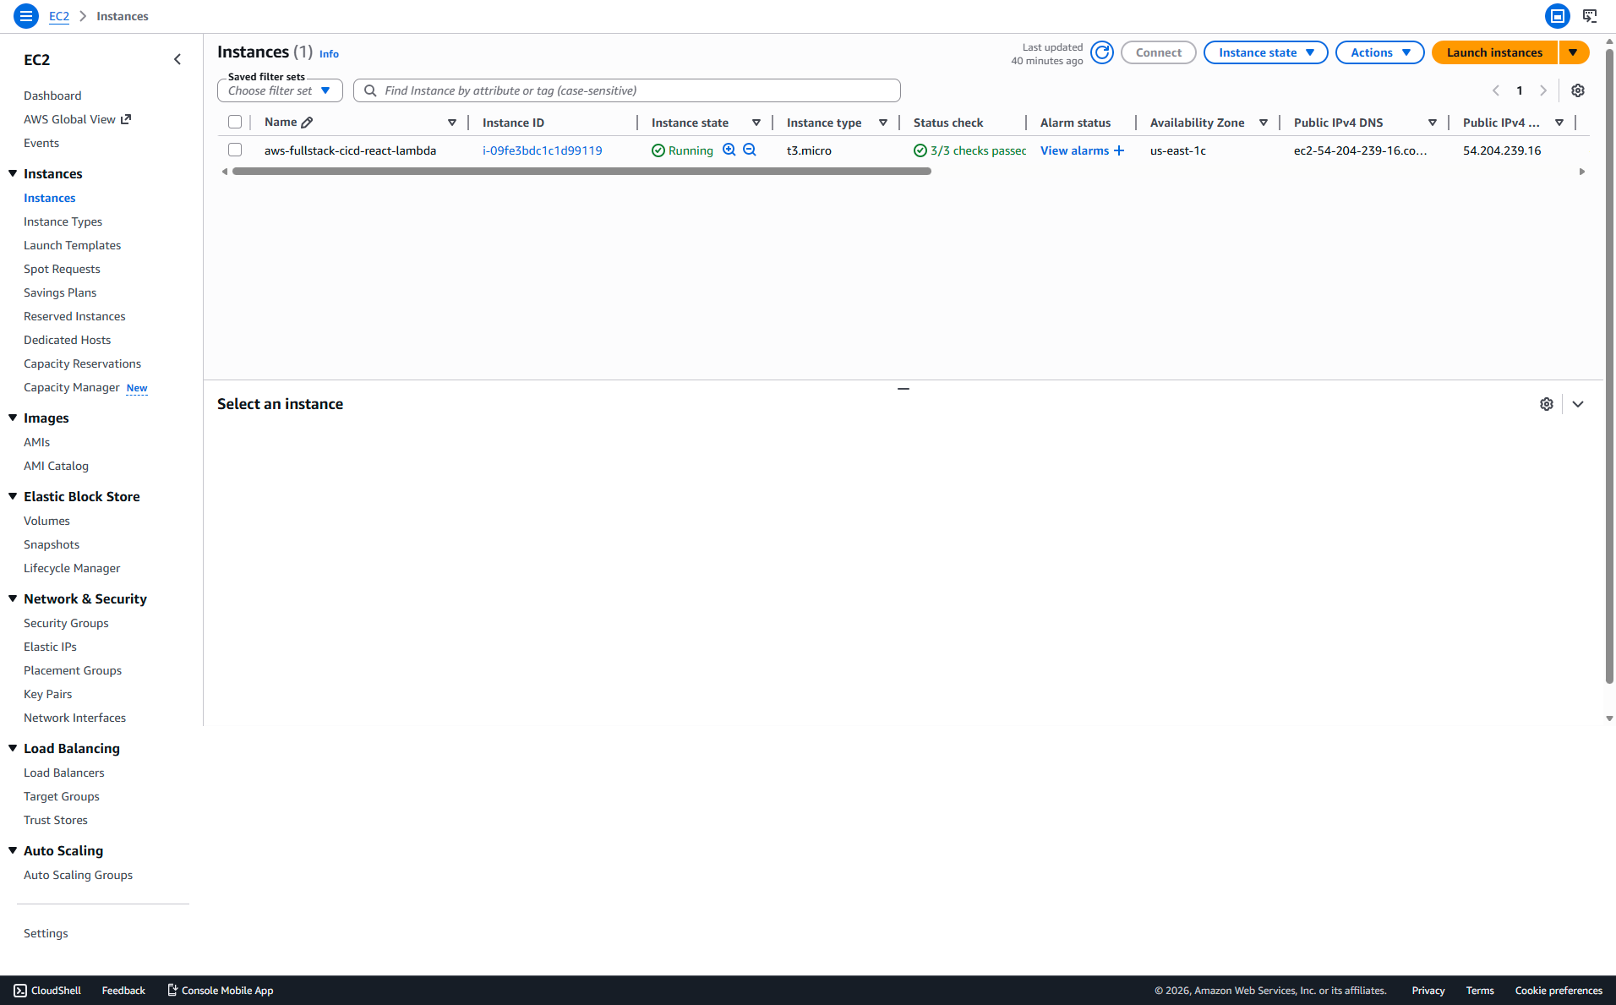Screen dimensions: 1616x1005
Task: Click zoom-in filter icon beside Running
Action: coord(729,150)
